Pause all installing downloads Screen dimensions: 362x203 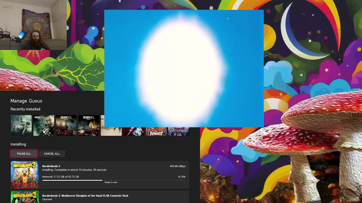[x=24, y=154]
